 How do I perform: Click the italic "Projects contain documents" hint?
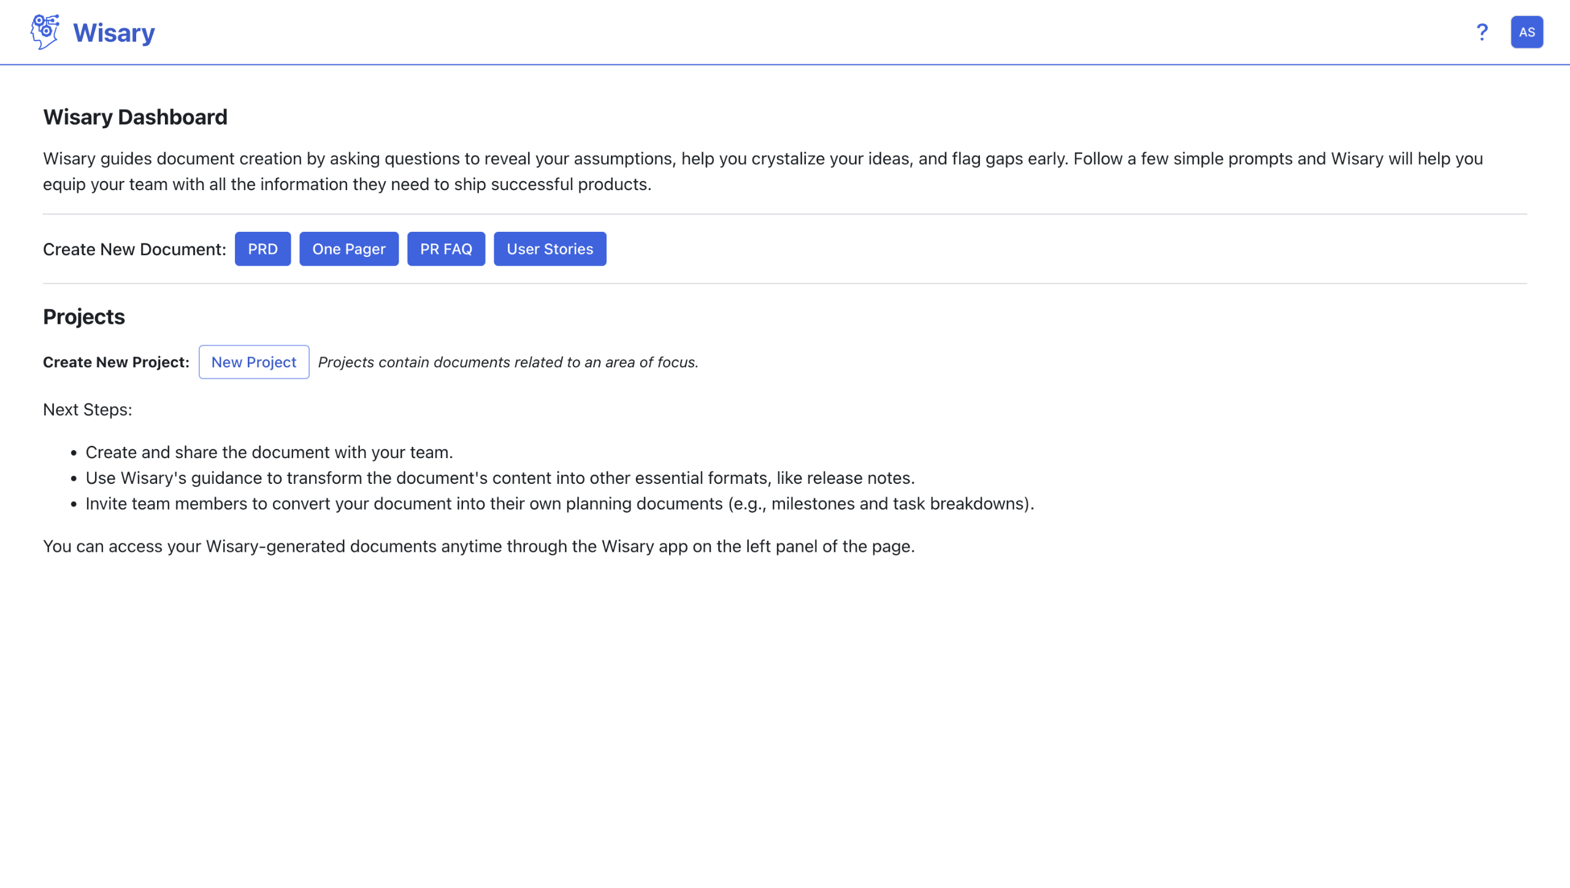(x=508, y=362)
